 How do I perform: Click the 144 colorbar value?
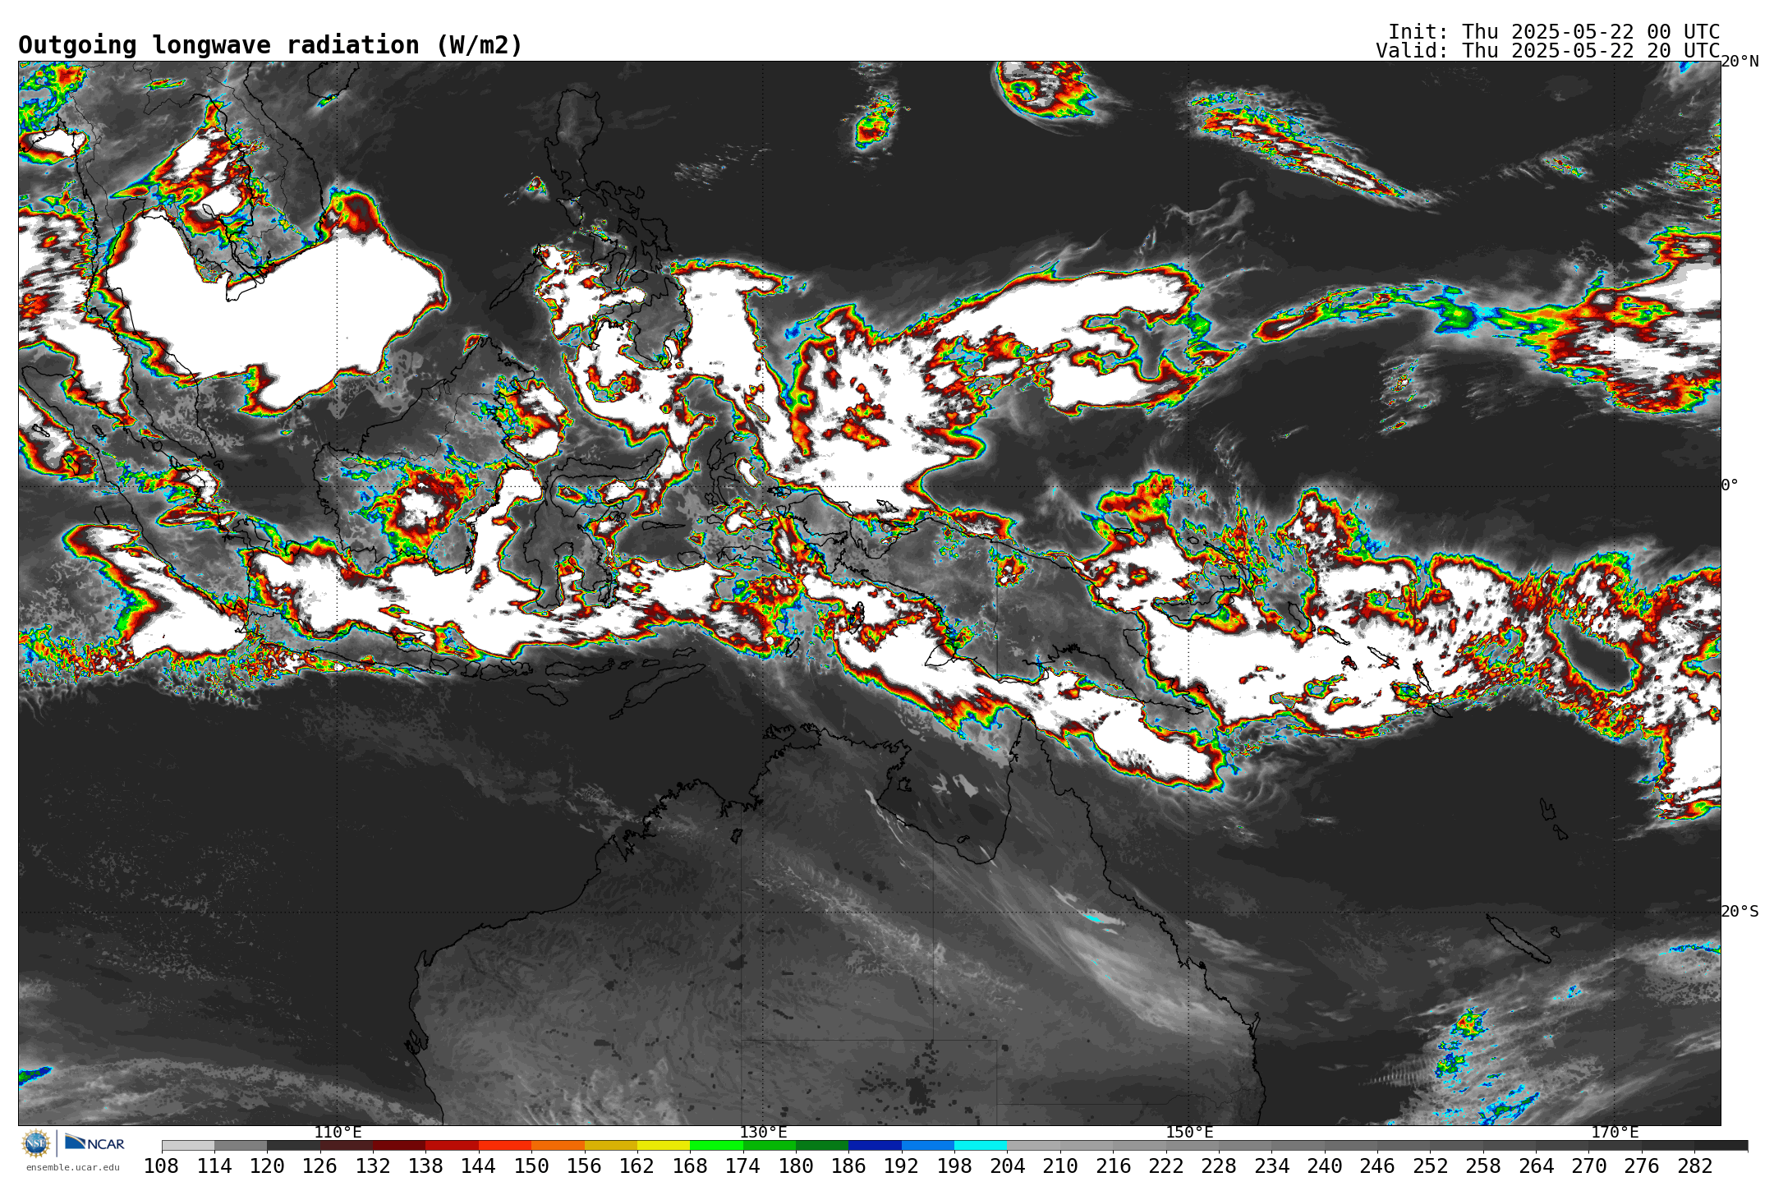pyautogui.click(x=478, y=1166)
